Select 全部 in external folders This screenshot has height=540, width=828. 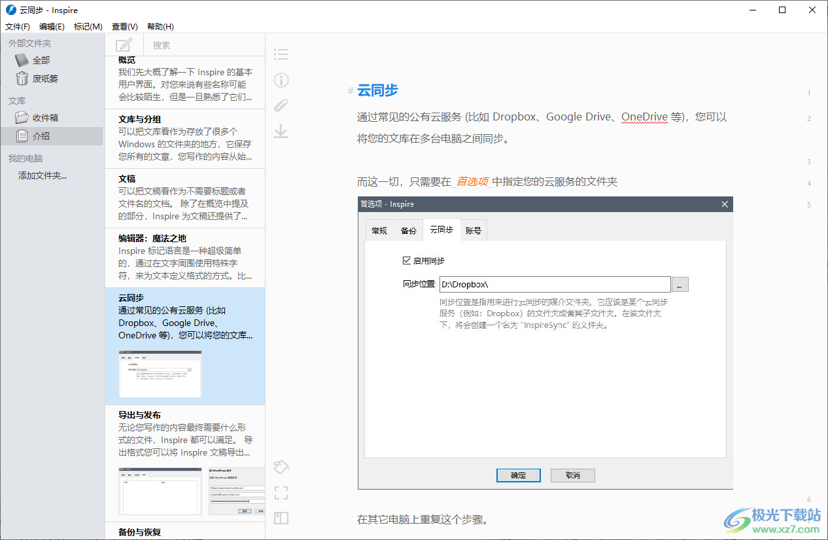(x=41, y=60)
